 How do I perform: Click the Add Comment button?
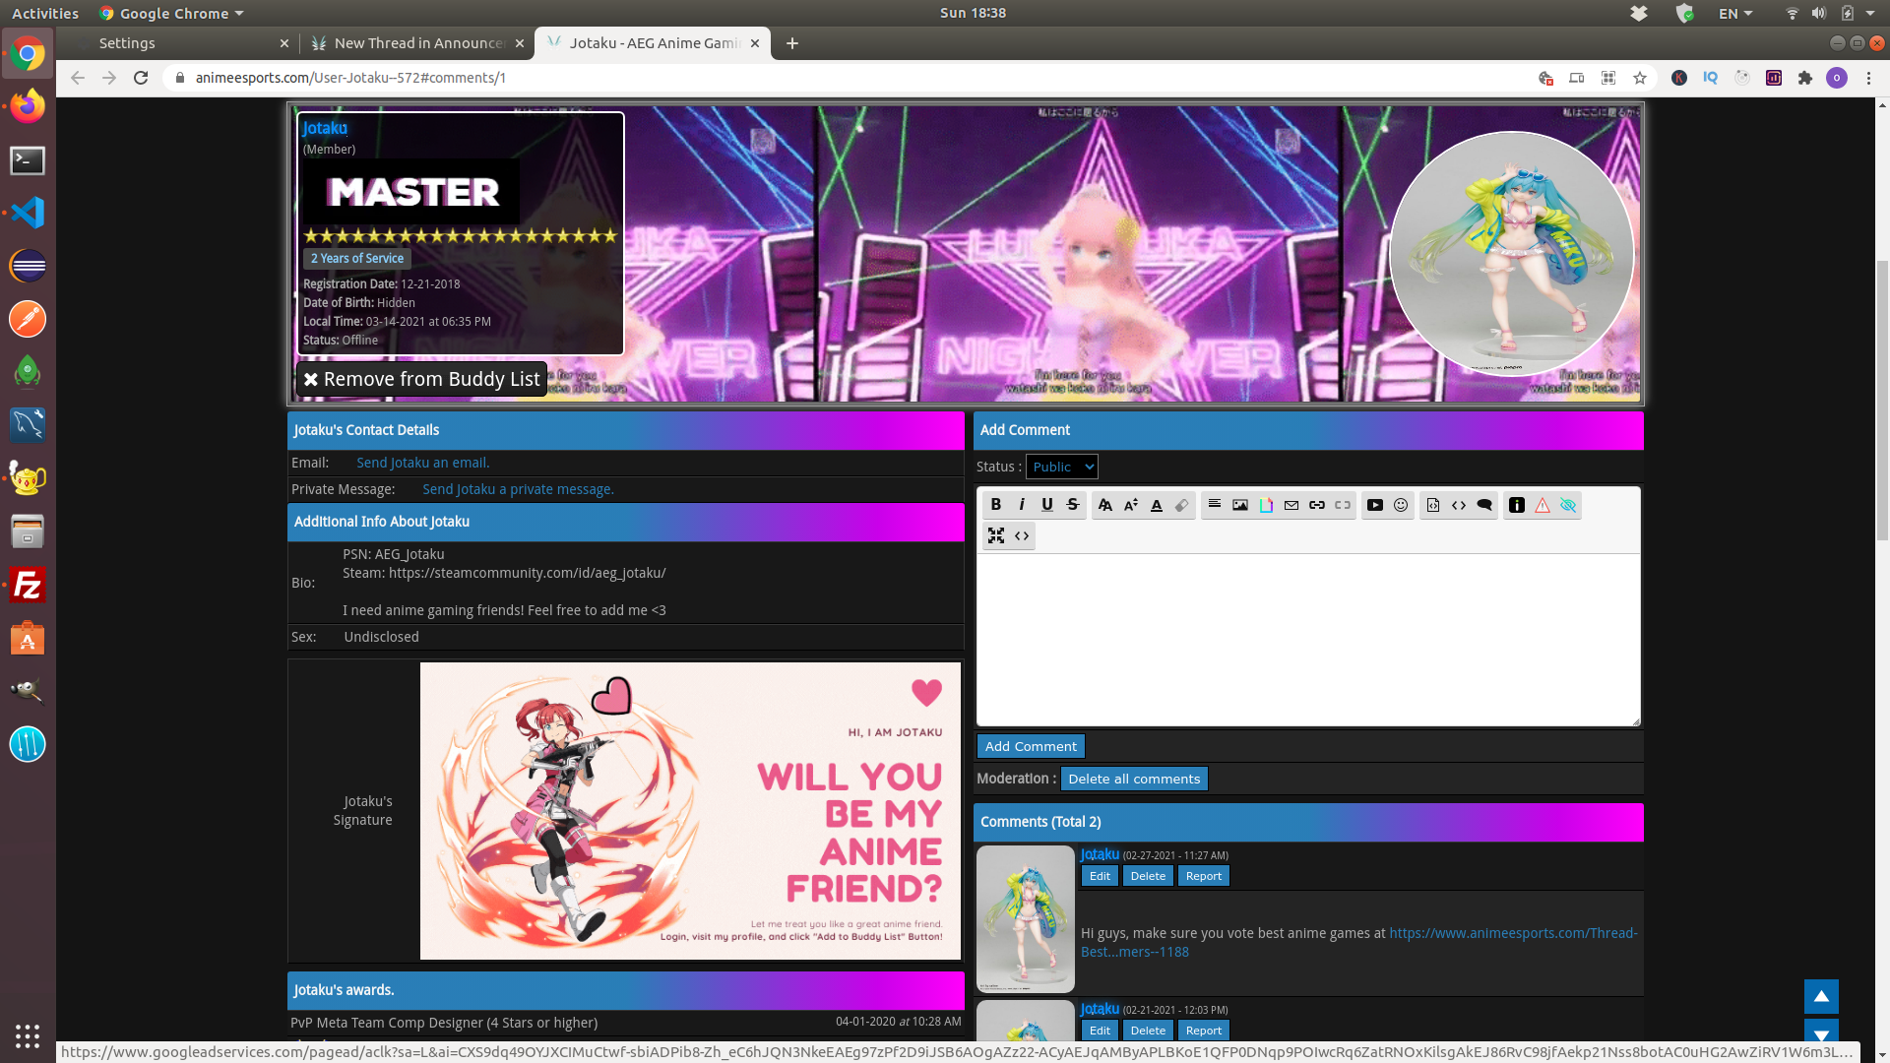tap(1031, 746)
